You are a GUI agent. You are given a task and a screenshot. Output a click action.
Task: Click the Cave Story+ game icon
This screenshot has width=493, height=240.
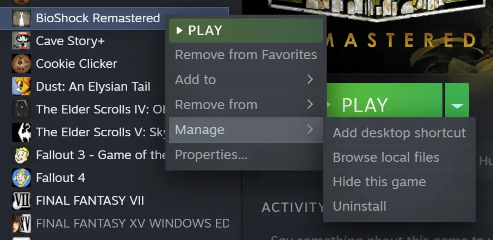click(x=21, y=41)
